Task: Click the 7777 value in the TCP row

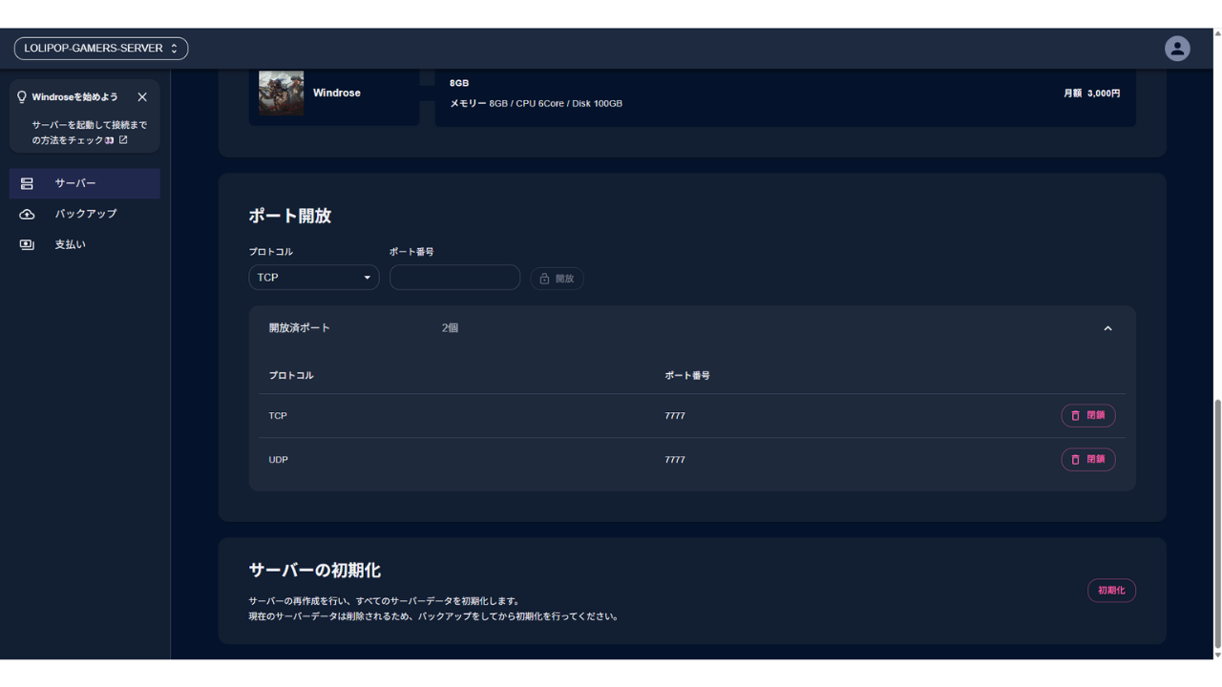Action: pos(675,416)
